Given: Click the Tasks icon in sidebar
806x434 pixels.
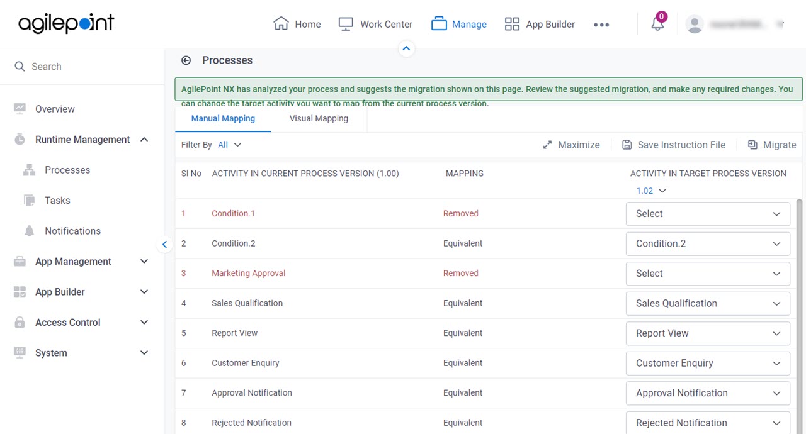Looking at the screenshot, I should click(x=29, y=201).
